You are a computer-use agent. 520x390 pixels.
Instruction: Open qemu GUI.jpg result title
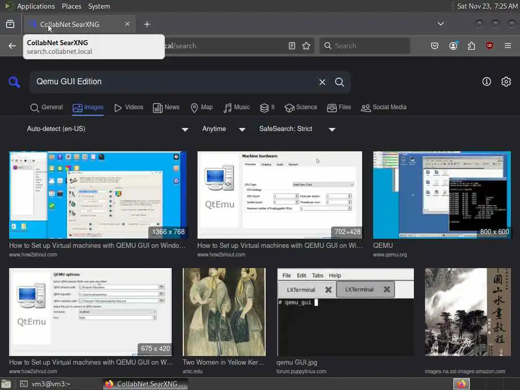(297, 363)
